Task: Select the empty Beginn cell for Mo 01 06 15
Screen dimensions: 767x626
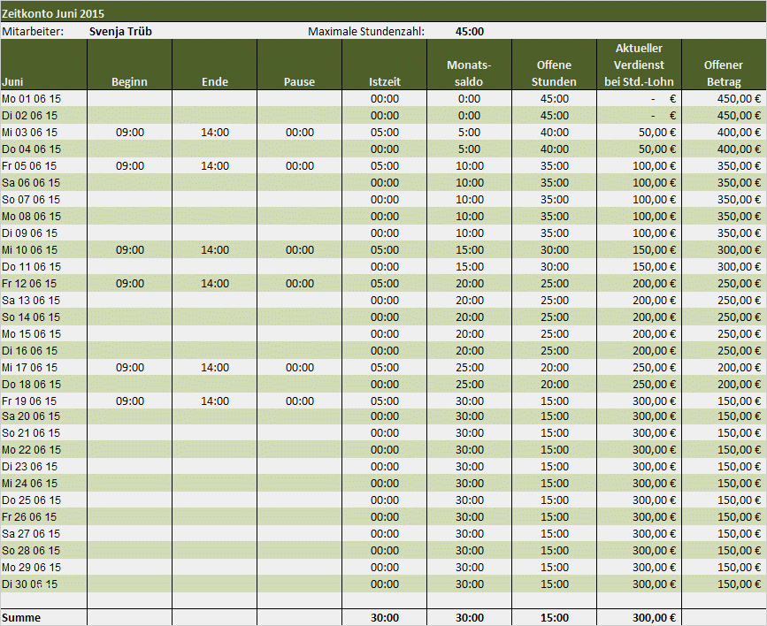Action: pyautogui.click(x=129, y=98)
